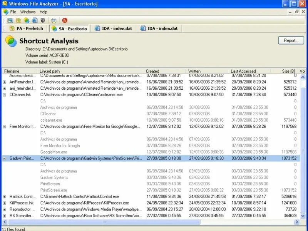The image size is (308, 231).
Task: Collapse the CCleaner.lnk entry
Action: tap(4, 95)
